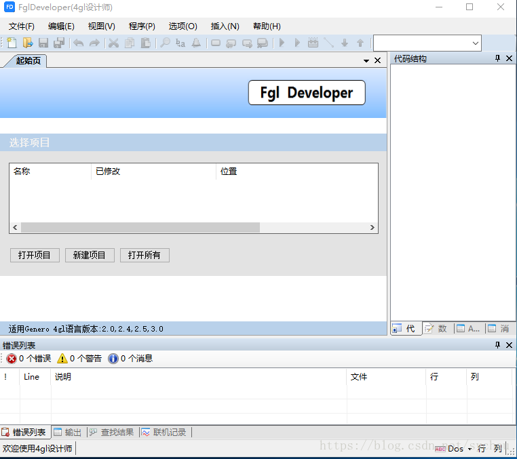This screenshot has height=459, width=517.
Task: Switch to the 输出 bottom tab
Action: coord(68,433)
